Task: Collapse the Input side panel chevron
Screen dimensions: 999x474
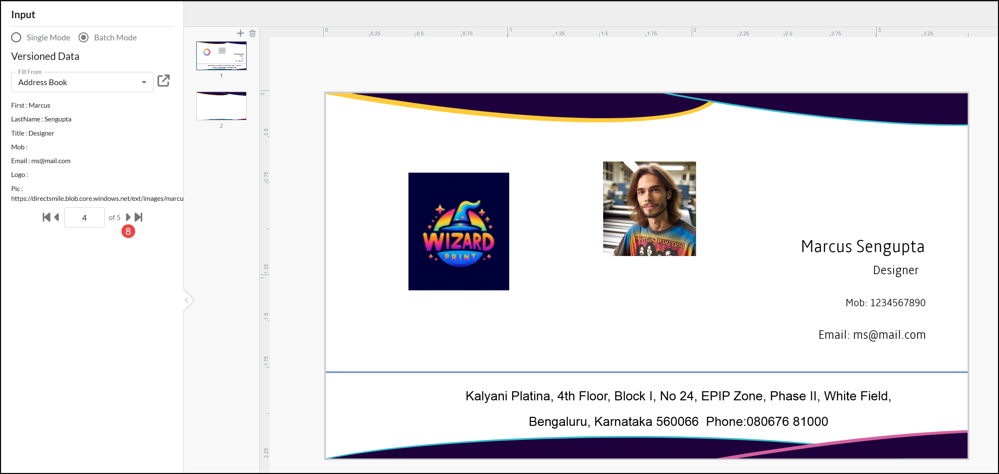Action: pyautogui.click(x=187, y=300)
